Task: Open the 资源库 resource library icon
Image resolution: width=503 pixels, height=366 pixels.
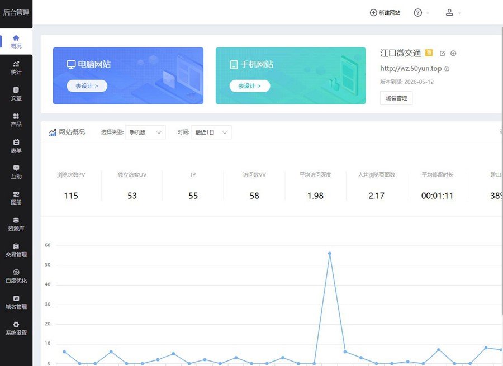Action: (16, 220)
